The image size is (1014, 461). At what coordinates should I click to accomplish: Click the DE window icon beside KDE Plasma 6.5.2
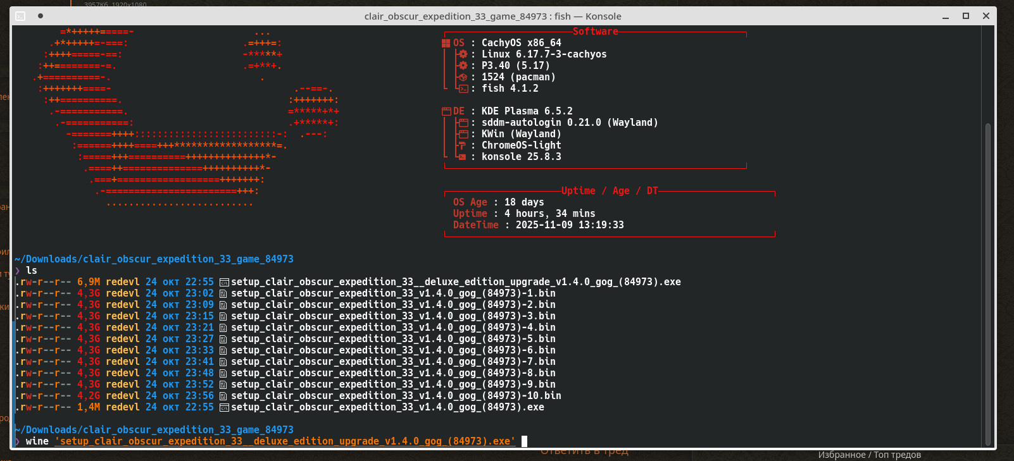point(446,111)
